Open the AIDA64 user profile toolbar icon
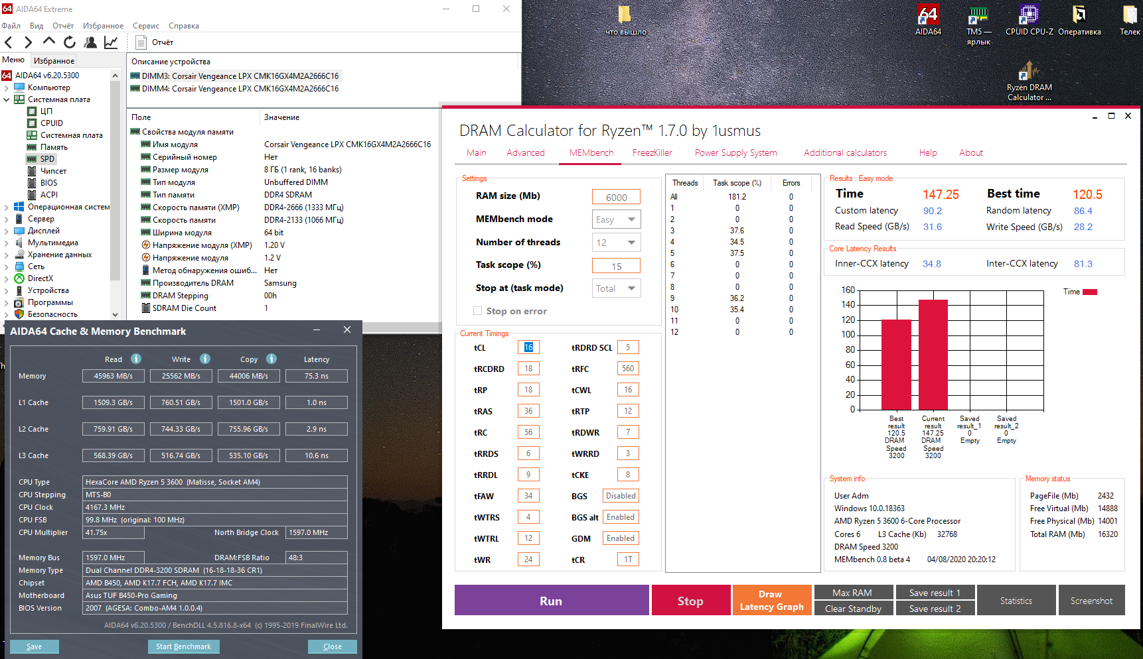 click(x=91, y=42)
